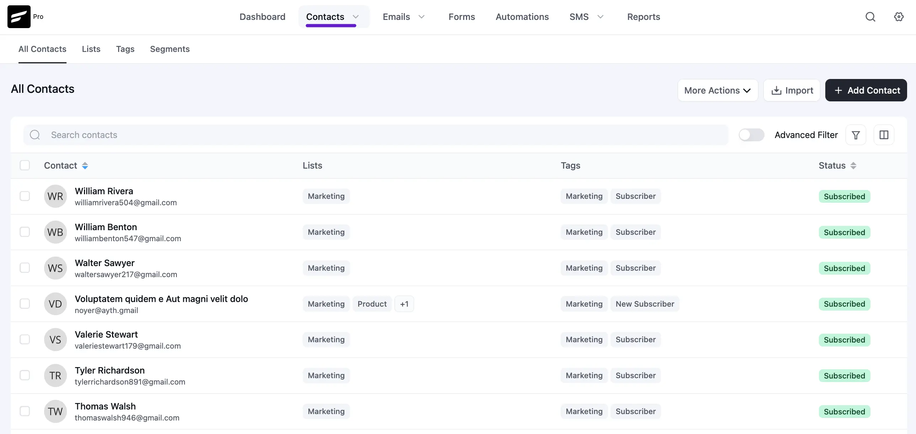Click email tylerrichardson891@gmail.com

(x=130, y=382)
